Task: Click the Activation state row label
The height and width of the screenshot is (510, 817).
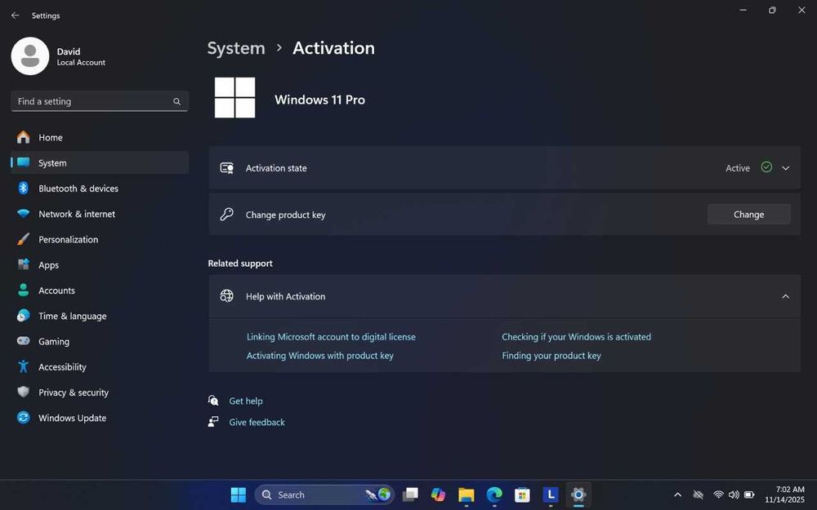Action: point(276,168)
